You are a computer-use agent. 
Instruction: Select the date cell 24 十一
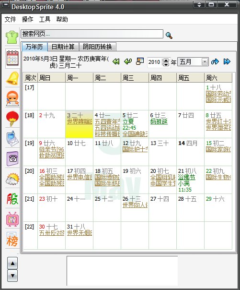pos(80,208)
